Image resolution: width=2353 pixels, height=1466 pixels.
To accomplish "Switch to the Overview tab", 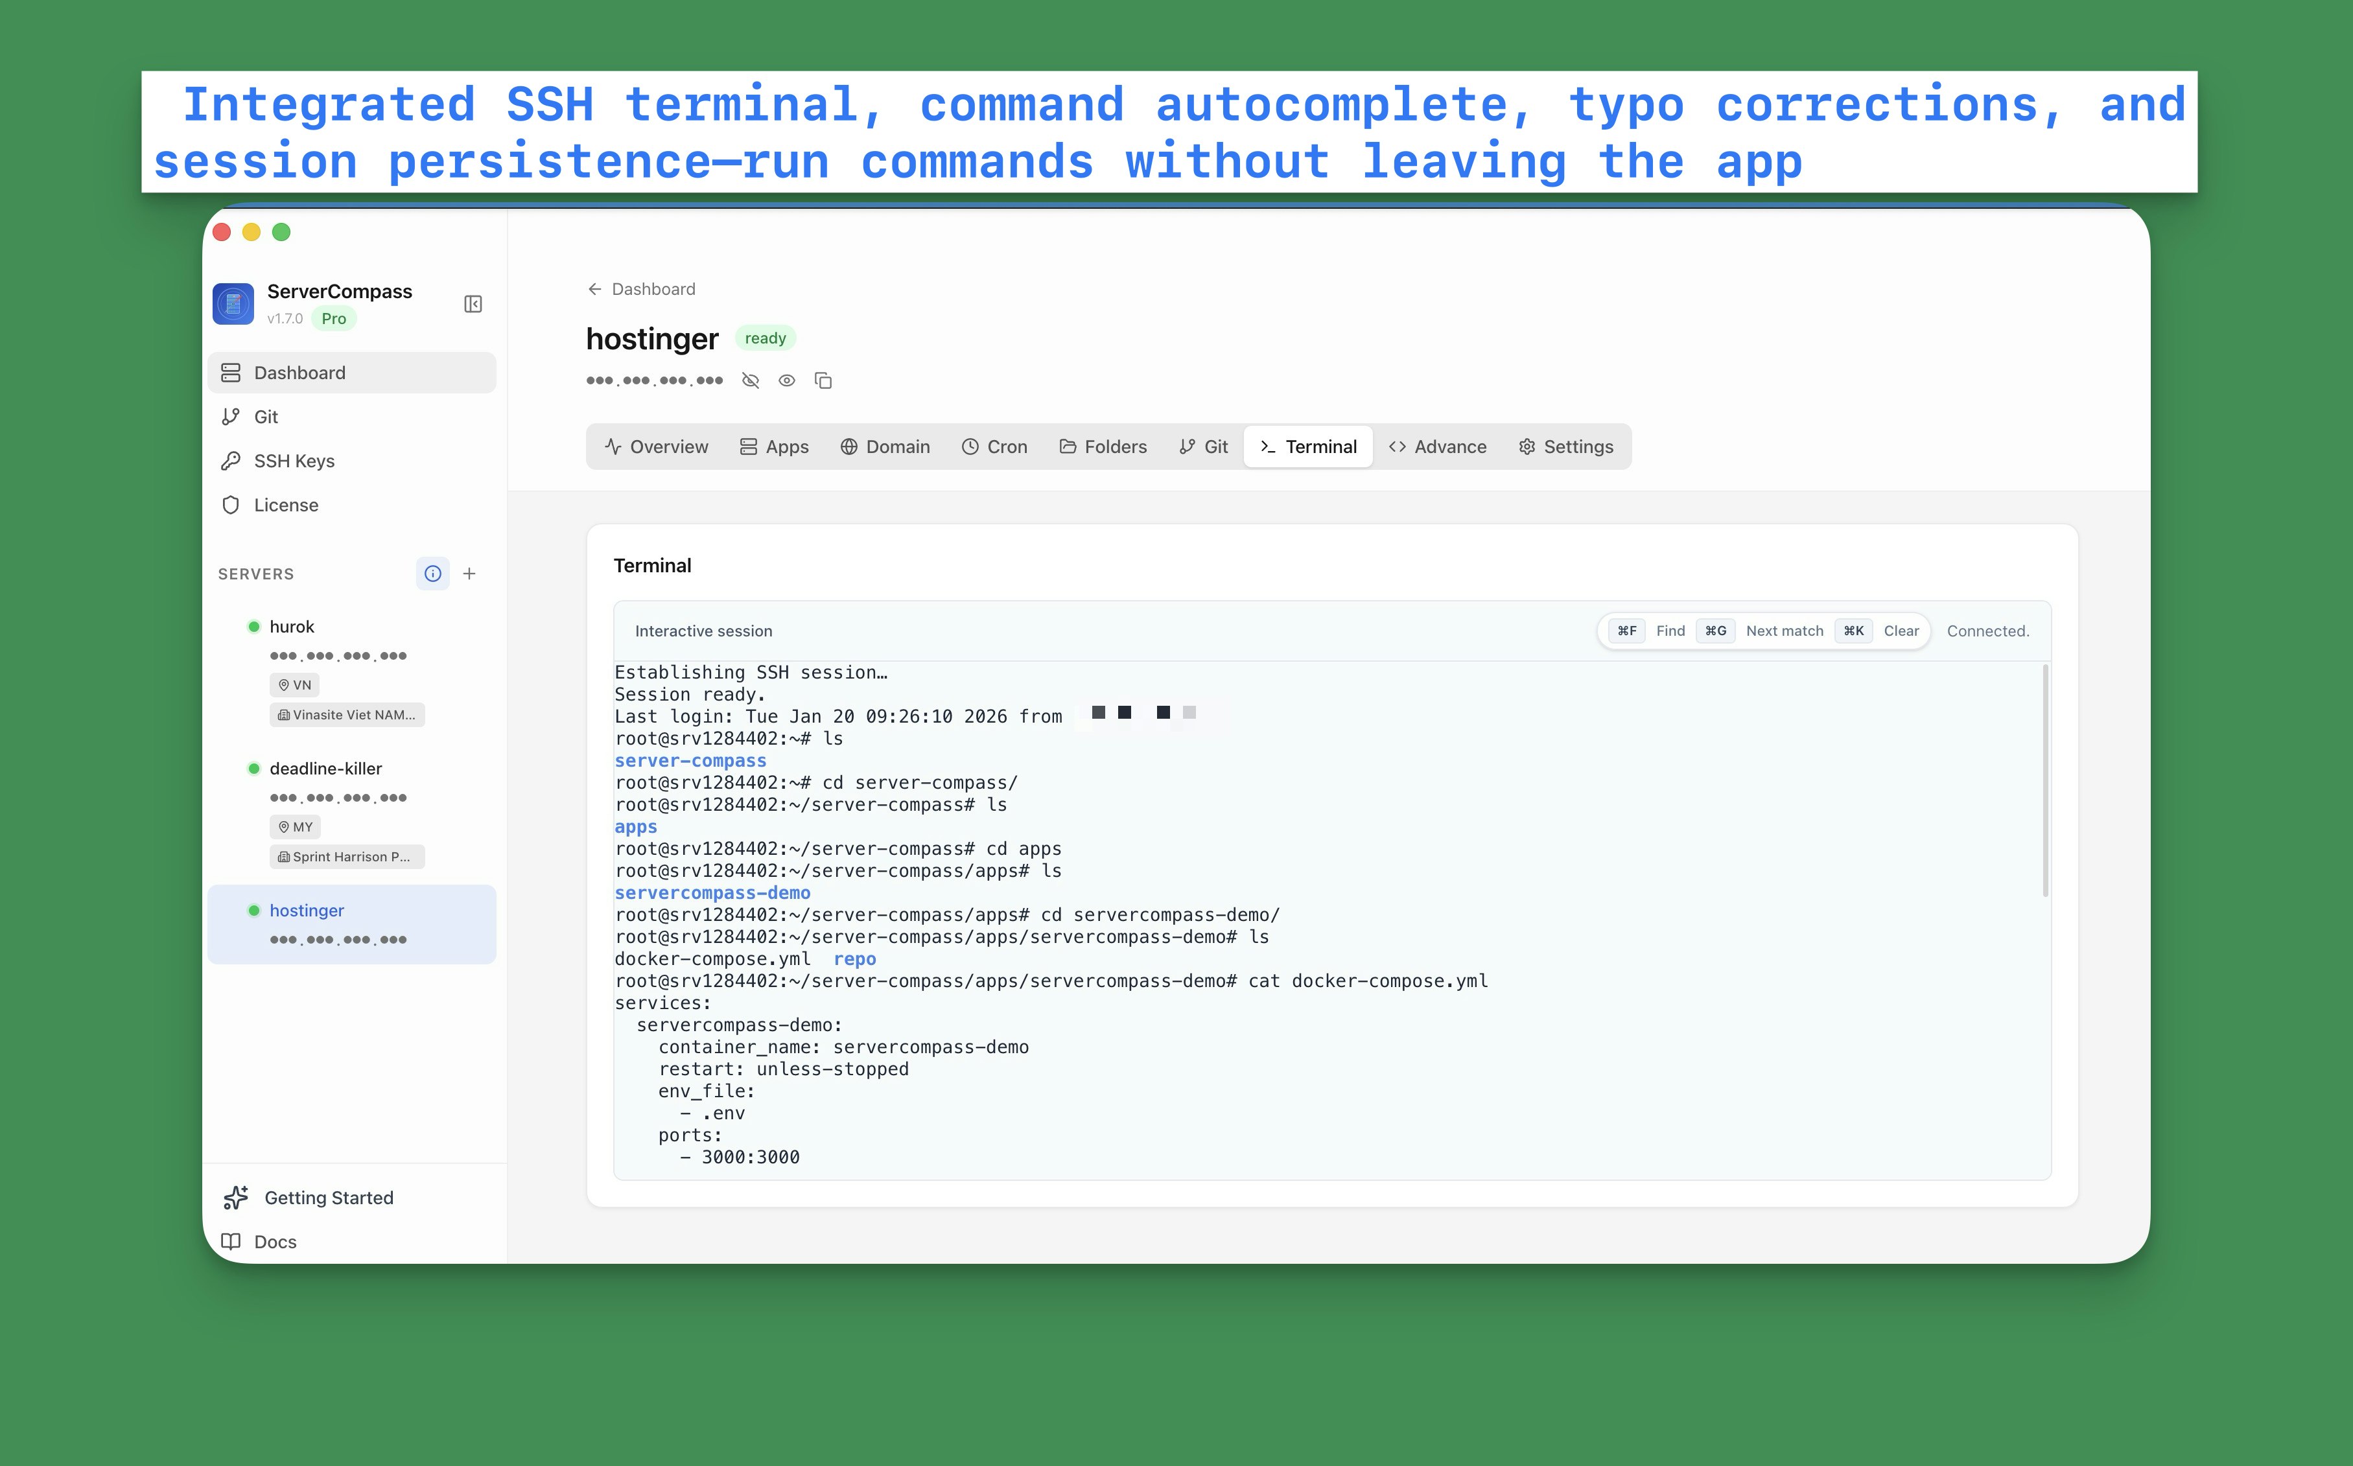I will coord(657,447).
